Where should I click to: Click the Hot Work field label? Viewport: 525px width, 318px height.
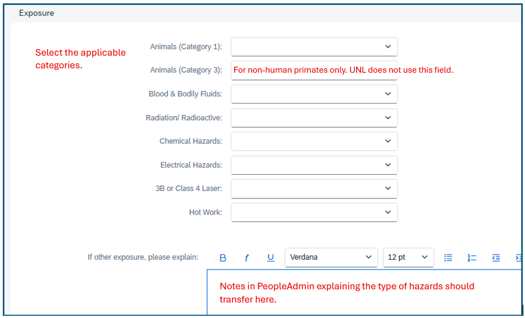(x=205, y=212)
